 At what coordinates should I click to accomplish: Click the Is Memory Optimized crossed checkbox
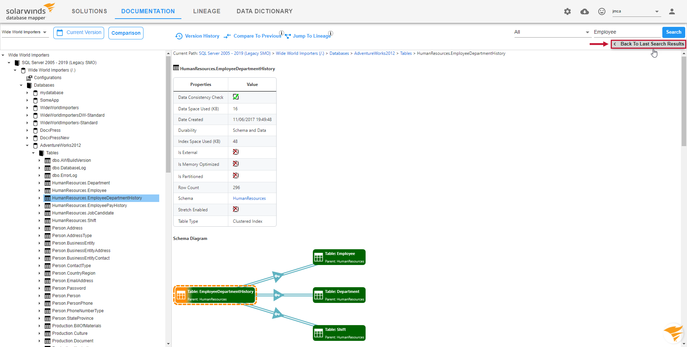(236, 164)
